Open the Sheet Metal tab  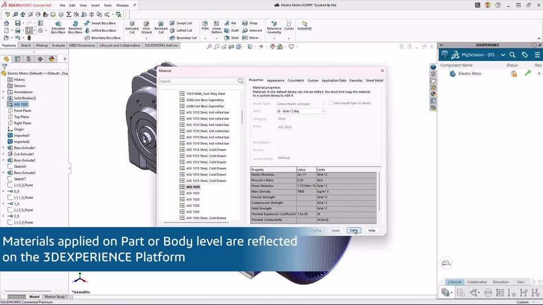click(x=374, y=80)
